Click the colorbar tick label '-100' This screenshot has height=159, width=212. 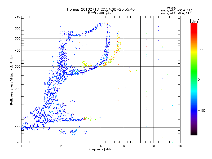202,111
